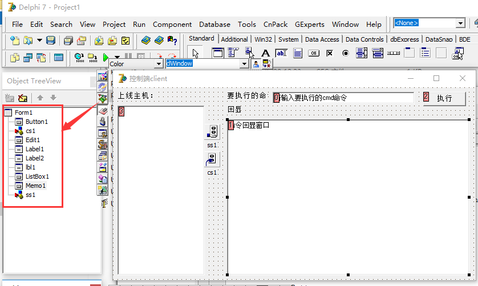Select Button1 in Object TreeView
The image size is (478, 286).
coord(37,122)
